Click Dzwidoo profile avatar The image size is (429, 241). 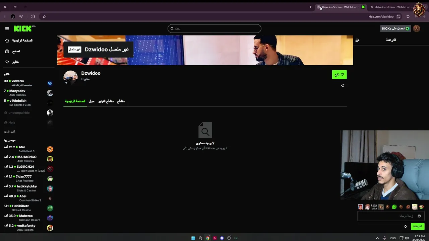pyautogui.click(x=70, y=77)
